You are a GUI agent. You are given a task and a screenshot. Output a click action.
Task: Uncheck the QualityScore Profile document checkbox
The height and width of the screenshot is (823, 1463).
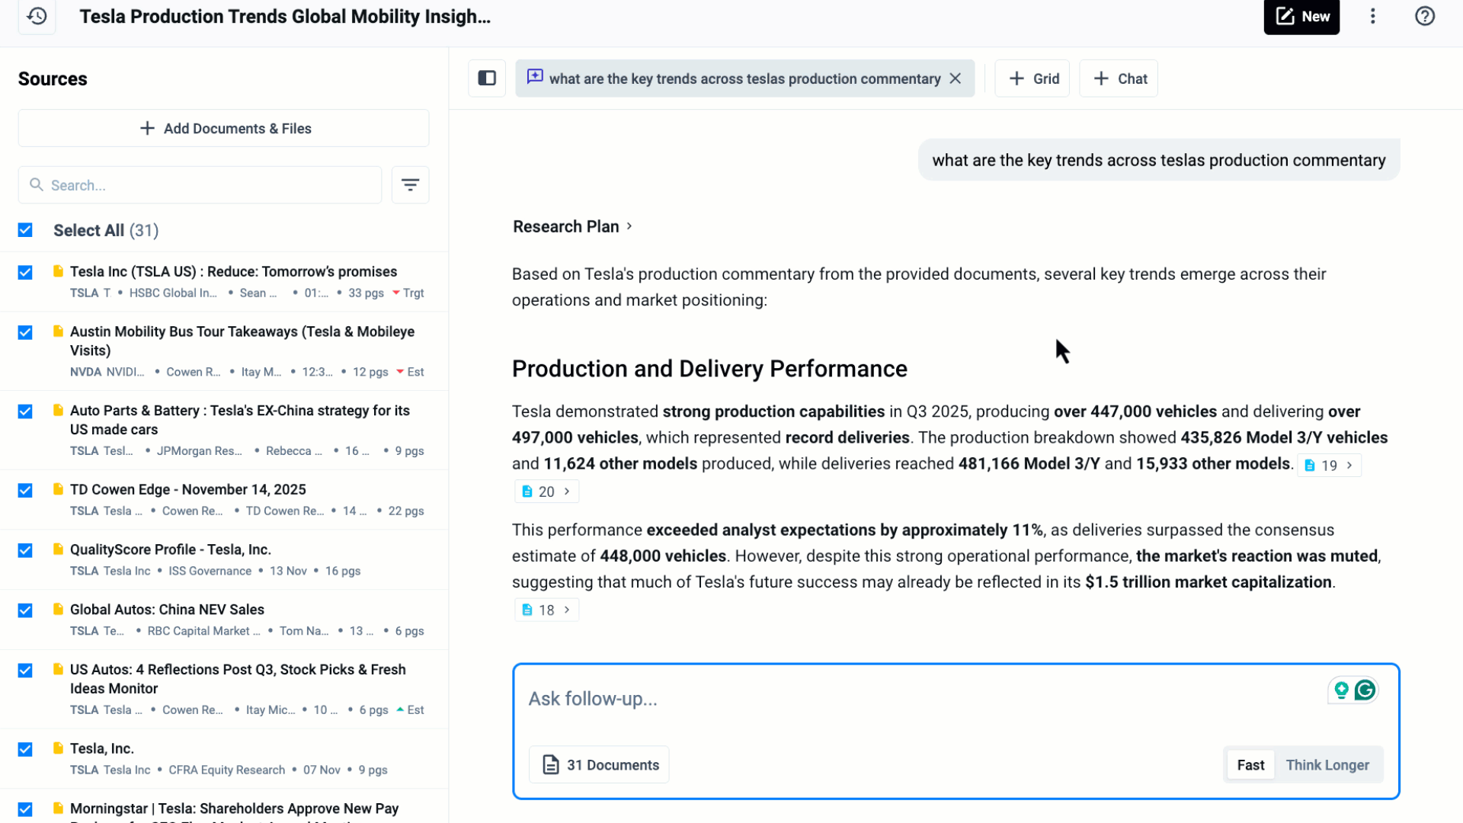click(25, 550)
